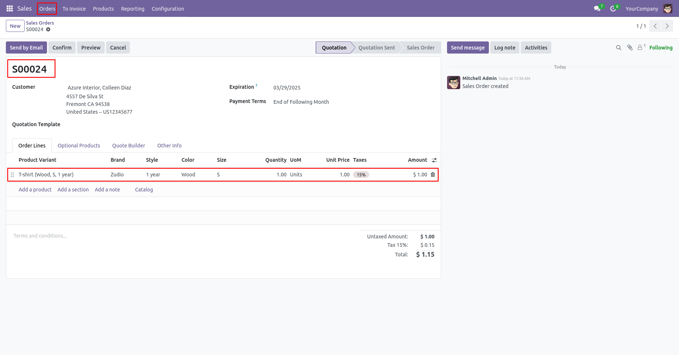Click the Send message button
679x355 pixels.
click(x=468, y=48)
